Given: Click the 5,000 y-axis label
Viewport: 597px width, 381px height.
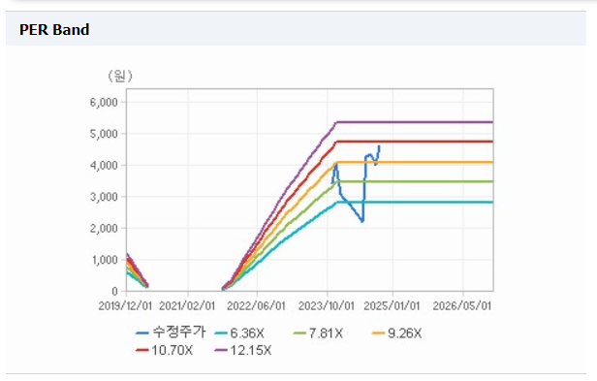Looking at the screenshot, I should click(104, 134).
